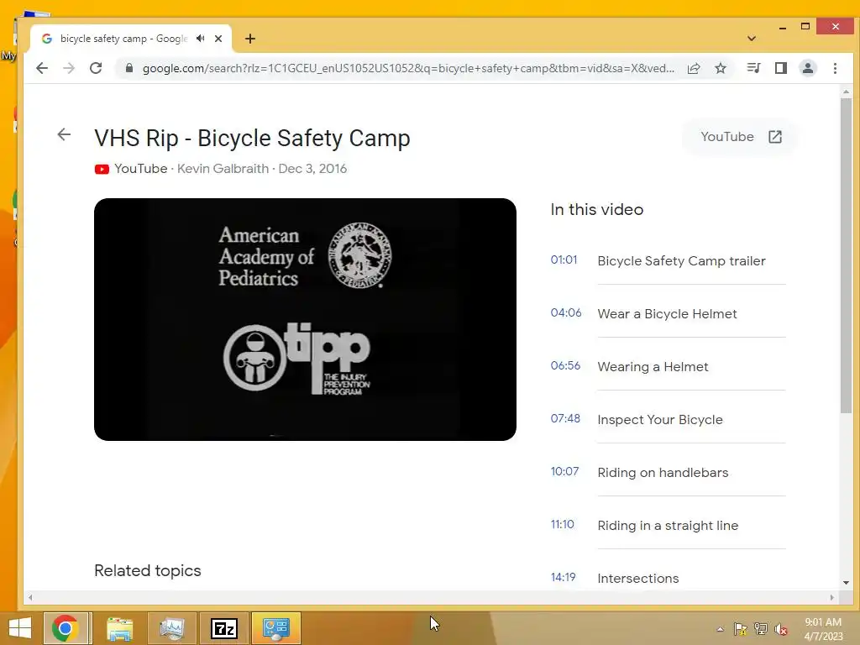
Task: Open Chrome three-dot menu
Action: coord(836,68)
